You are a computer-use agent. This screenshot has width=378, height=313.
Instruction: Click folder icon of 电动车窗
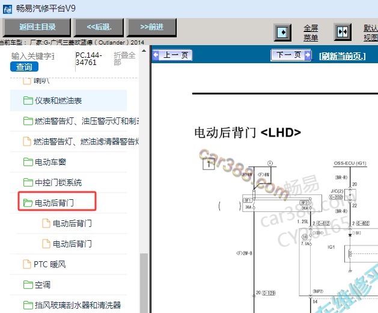28,162
